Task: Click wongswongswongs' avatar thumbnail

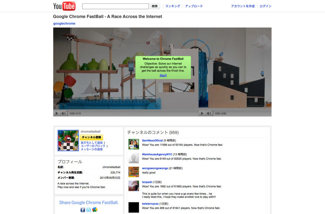Action: pyautogui.click(x=134, y=172)
